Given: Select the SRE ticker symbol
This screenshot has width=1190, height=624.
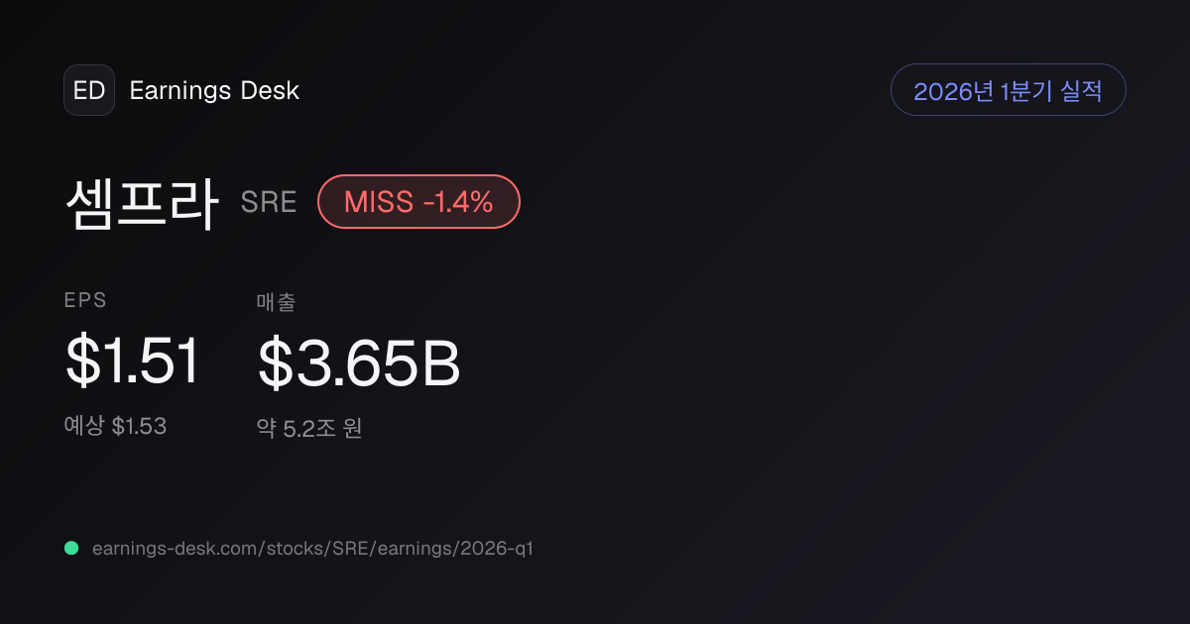Looking at the screenshot, I should 269,202.
